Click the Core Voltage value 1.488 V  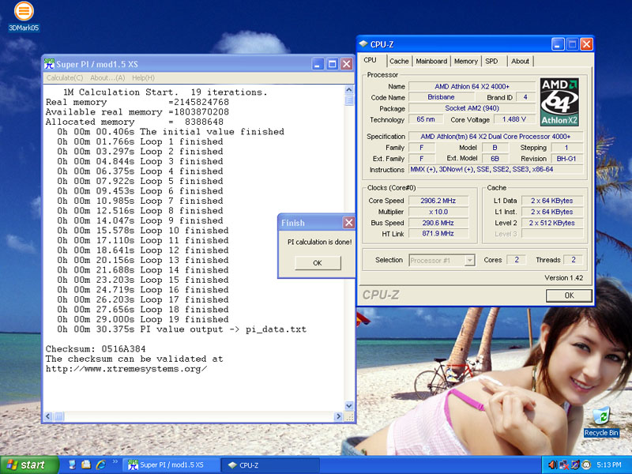514,119
